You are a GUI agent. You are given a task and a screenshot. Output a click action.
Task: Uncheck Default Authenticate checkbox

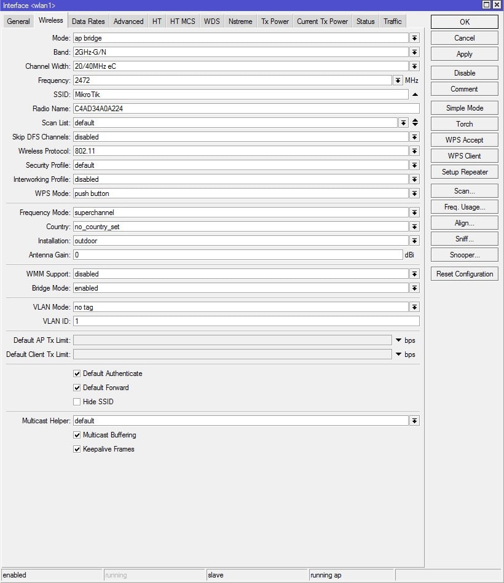[77, 374]
